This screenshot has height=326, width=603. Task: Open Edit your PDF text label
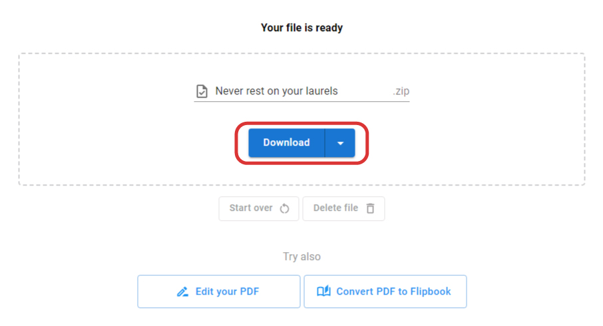pos(227,291)
